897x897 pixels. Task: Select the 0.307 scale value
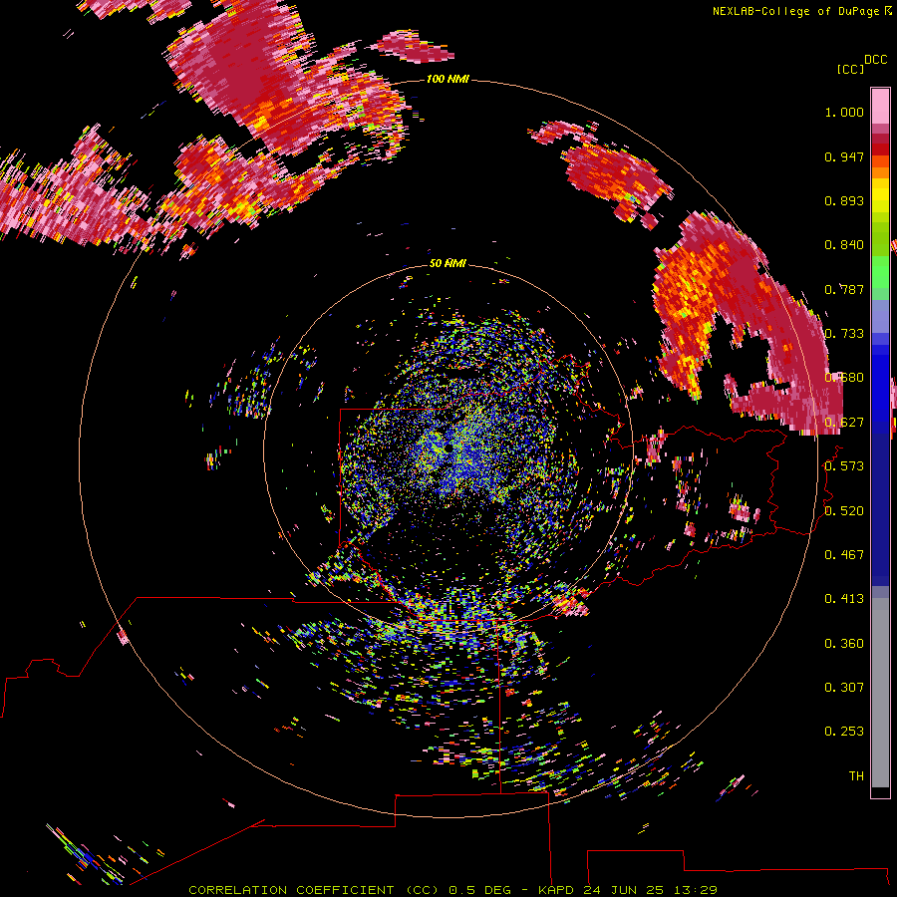(x=844, y=688)
